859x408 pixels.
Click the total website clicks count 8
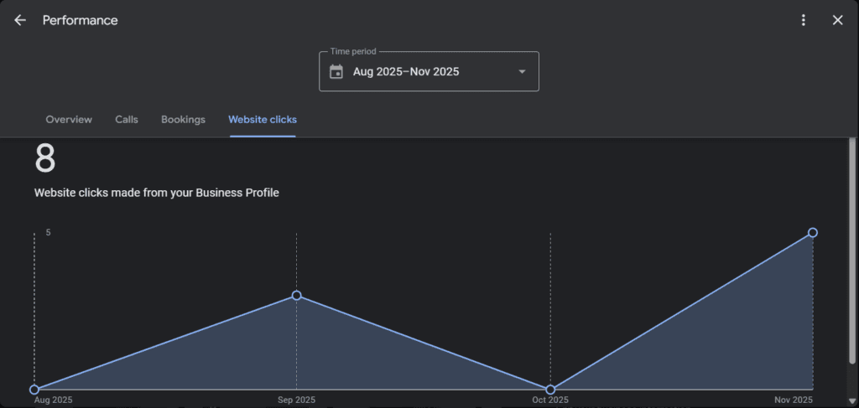click(44, 159)
